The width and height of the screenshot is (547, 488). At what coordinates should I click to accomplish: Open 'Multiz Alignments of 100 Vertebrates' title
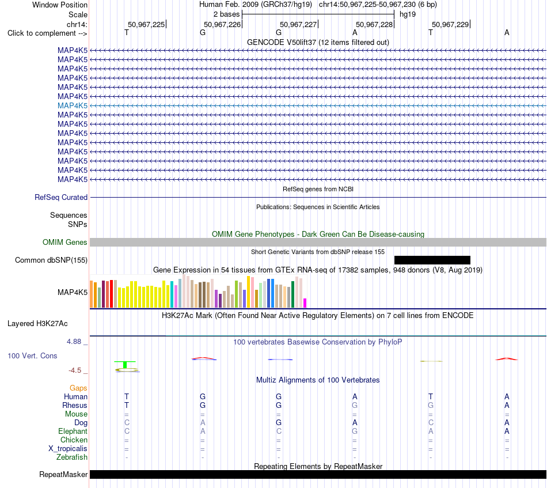(318, 380)
